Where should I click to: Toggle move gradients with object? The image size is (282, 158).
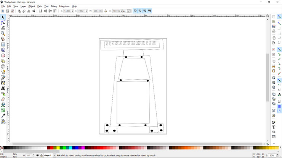click(x=145, y=11)
